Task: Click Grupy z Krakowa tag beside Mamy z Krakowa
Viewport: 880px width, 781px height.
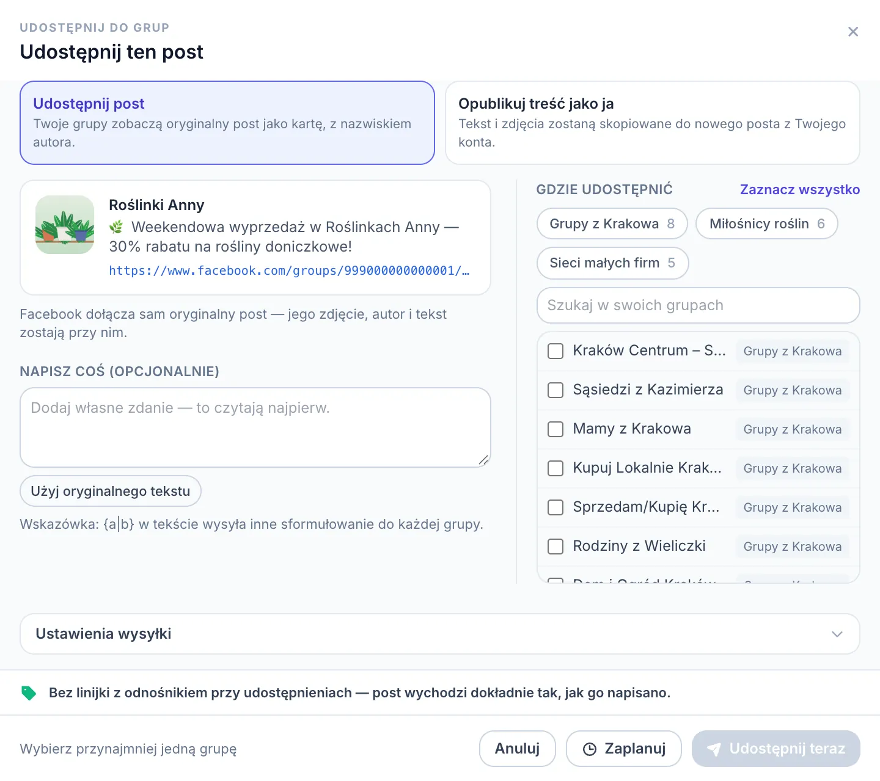Action: coord(793,429)
